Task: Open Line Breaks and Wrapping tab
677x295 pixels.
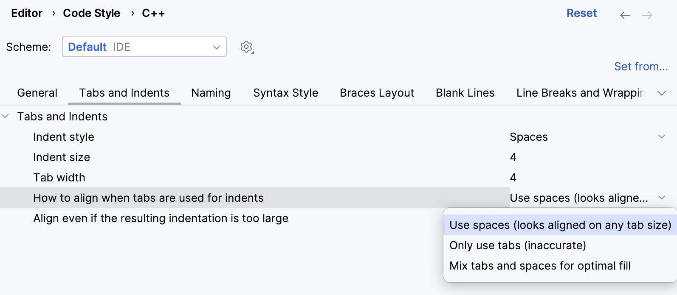Action: point(580,93)
